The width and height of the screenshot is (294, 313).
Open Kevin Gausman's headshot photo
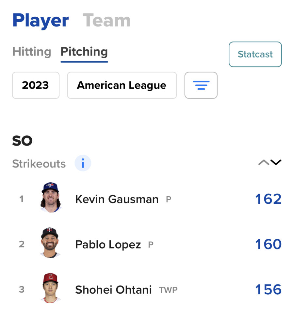(x=50, y=198)
